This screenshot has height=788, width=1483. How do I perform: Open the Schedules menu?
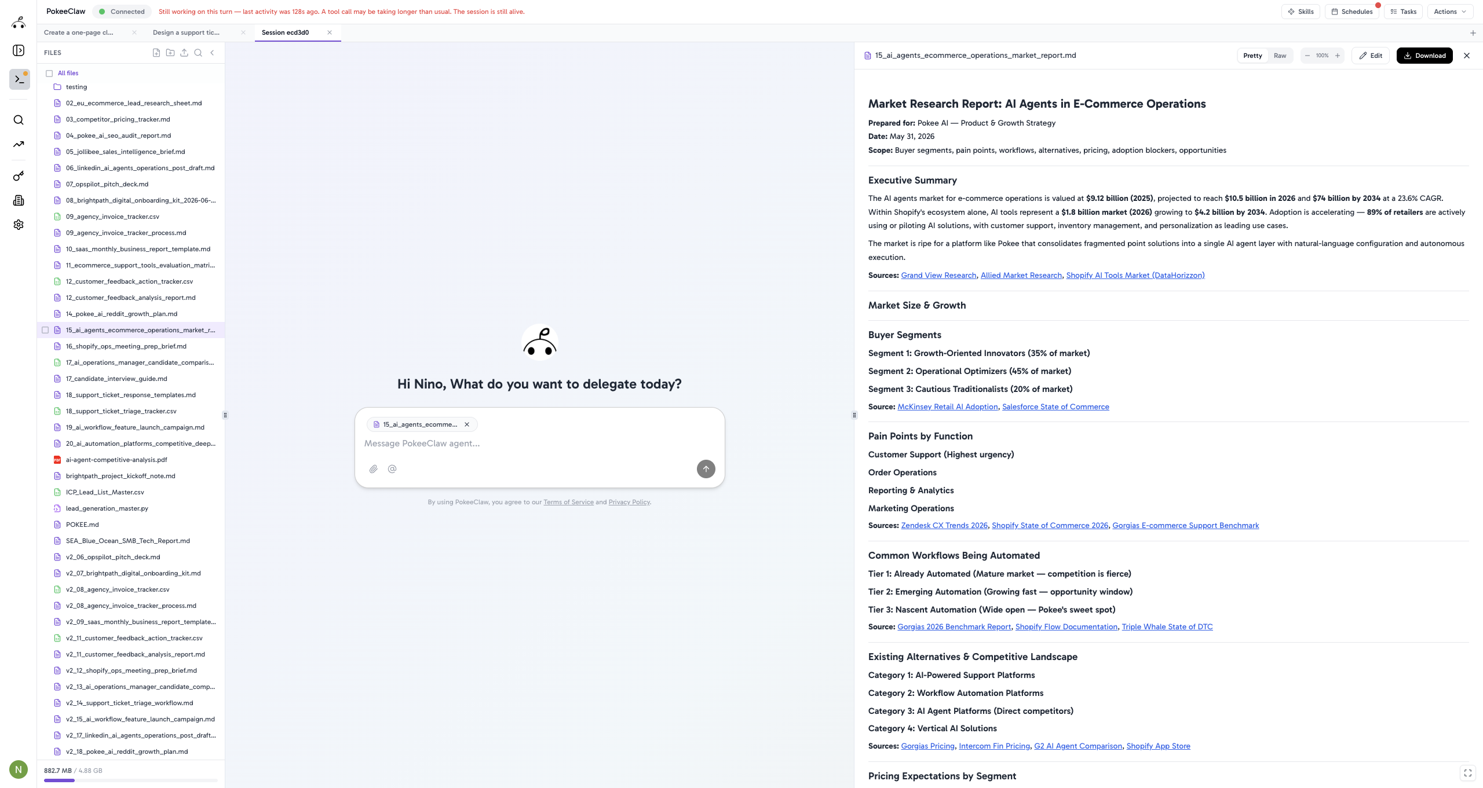pos(1352,12)
